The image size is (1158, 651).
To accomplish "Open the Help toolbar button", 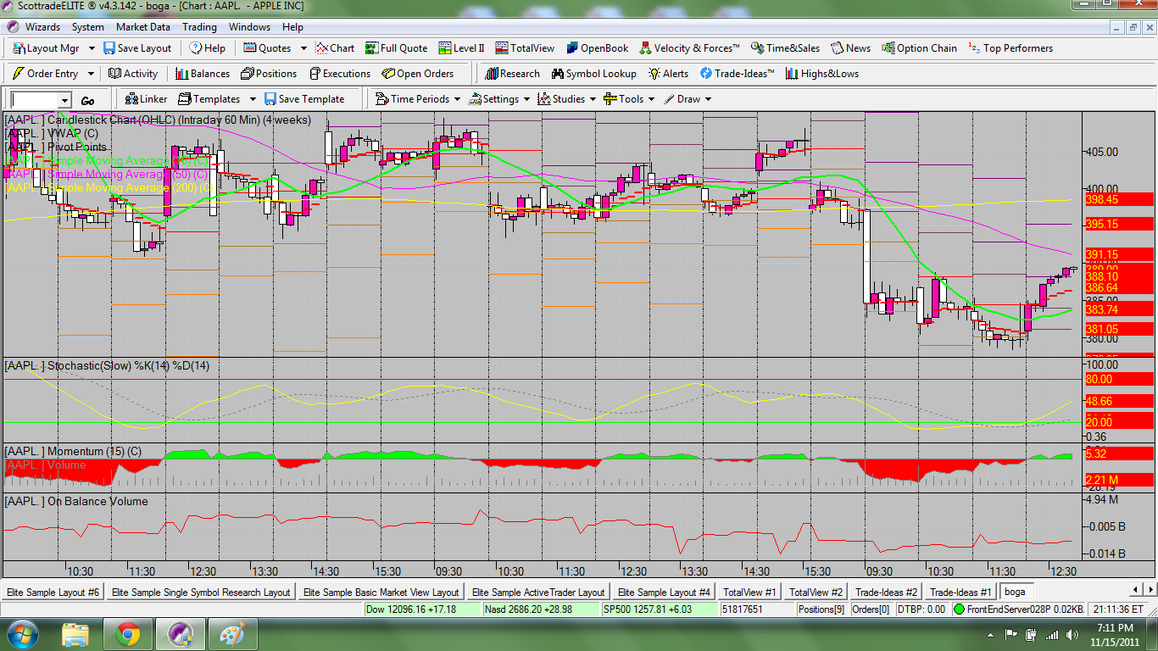I will 208,48.
